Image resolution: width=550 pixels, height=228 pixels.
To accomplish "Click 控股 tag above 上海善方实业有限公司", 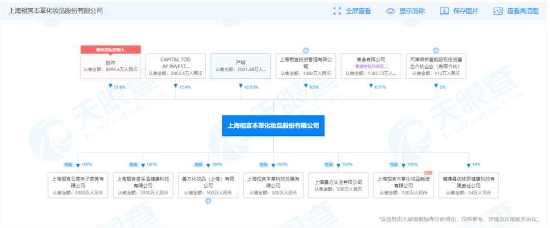I will (328, 164).
